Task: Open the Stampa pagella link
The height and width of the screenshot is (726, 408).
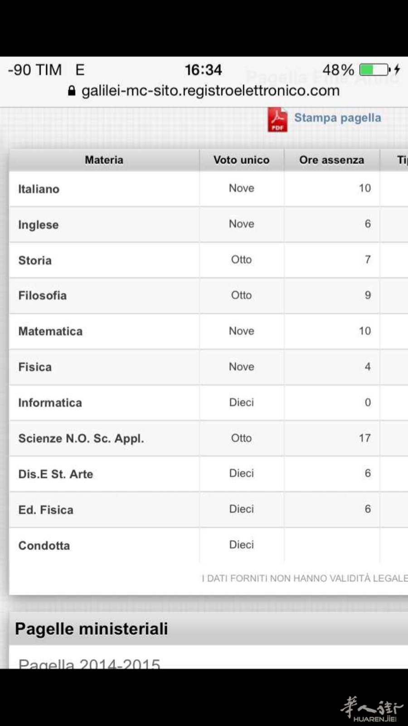Action: [337, 118]
